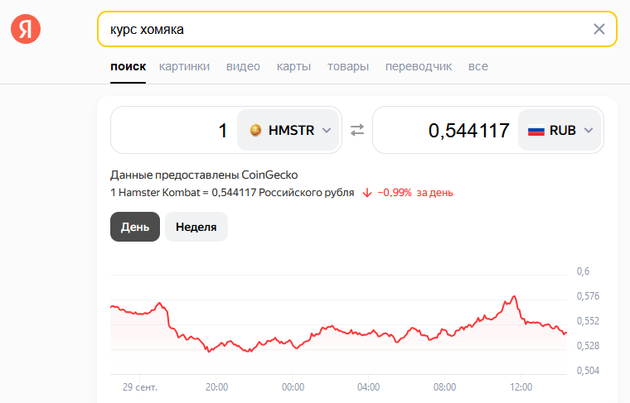Click the '−0,99% за день' change text

coord(415,193)
